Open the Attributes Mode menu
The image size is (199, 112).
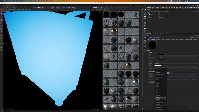150,35
